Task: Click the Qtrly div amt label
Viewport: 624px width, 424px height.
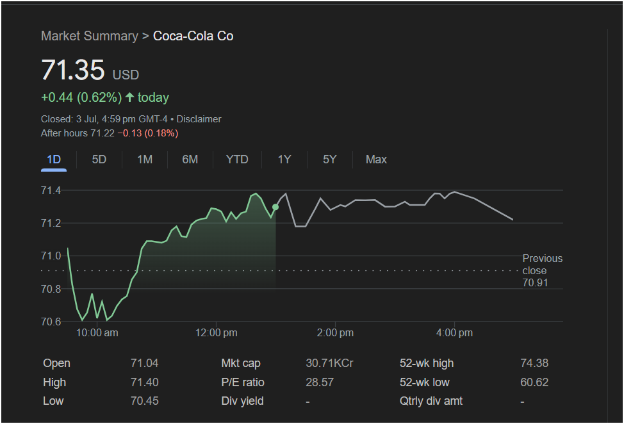Action: point(431,401)
